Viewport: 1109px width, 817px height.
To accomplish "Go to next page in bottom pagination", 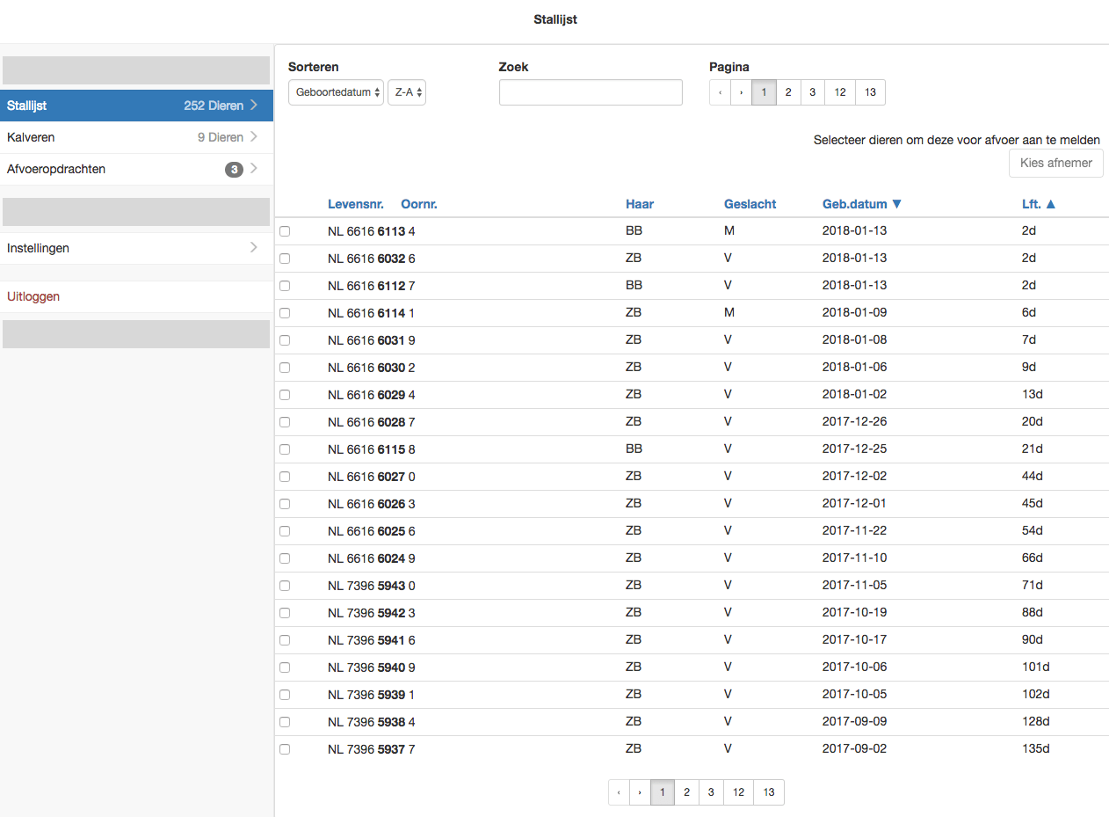I will pyautogui.click(x=640, y=792).
